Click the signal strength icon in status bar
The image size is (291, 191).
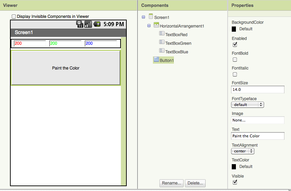coord(88,24)
